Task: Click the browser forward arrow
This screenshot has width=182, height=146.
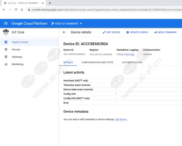Action: (10, 10)
